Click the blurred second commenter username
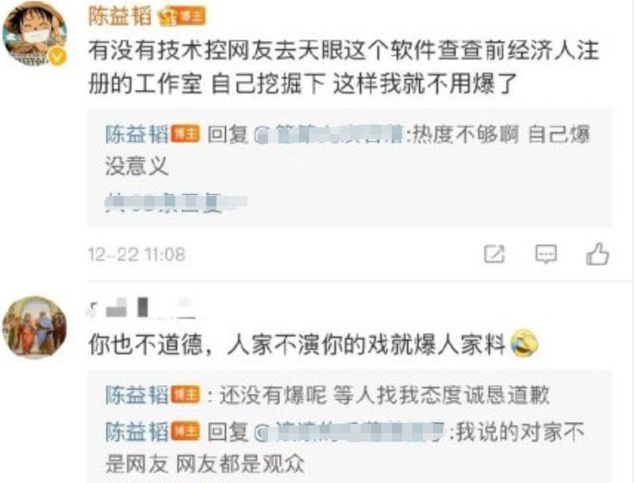The image size is (634, 483). tap(139, 309)
